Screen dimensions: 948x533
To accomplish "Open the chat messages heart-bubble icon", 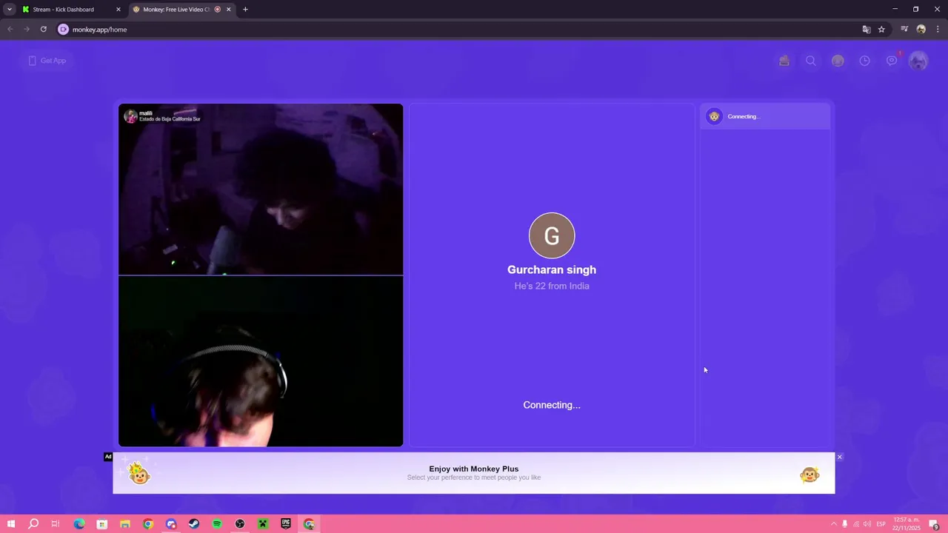I will [x=892, y=61].
